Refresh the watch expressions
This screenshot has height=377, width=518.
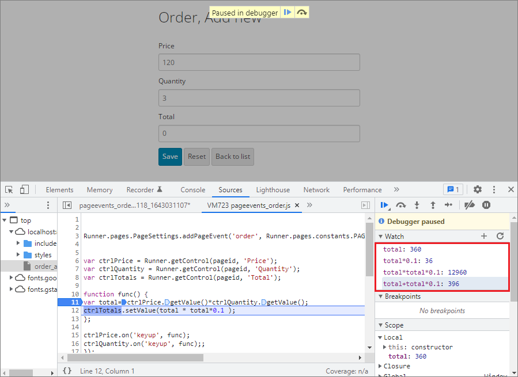point(500,236)
